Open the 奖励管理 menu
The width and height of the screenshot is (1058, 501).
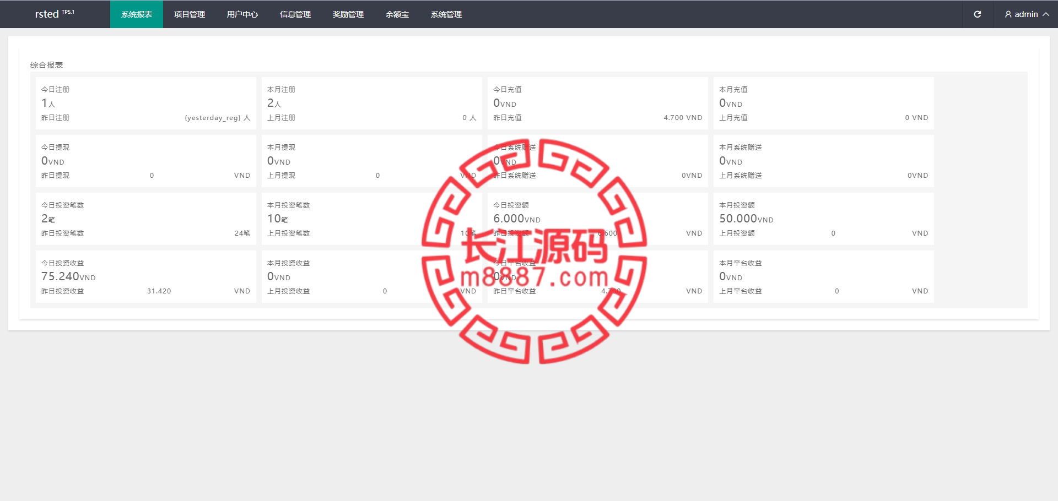[x=348, y=14]
